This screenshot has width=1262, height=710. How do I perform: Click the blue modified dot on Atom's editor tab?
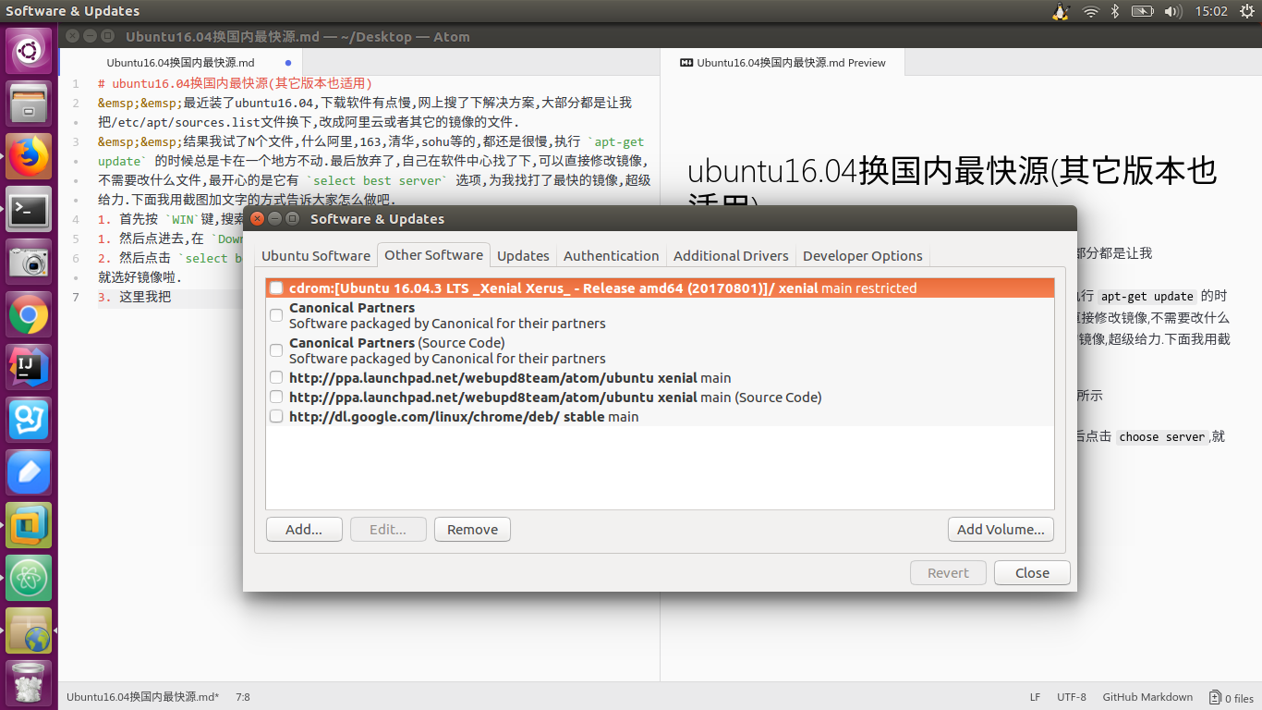[x=288, y=63]
